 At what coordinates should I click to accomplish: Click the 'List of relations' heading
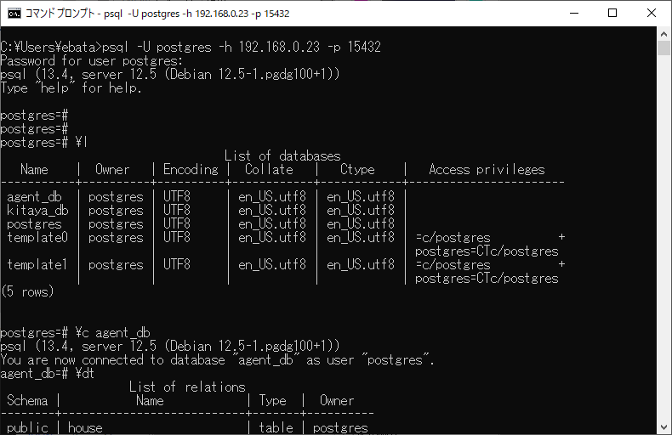point(186,387)
